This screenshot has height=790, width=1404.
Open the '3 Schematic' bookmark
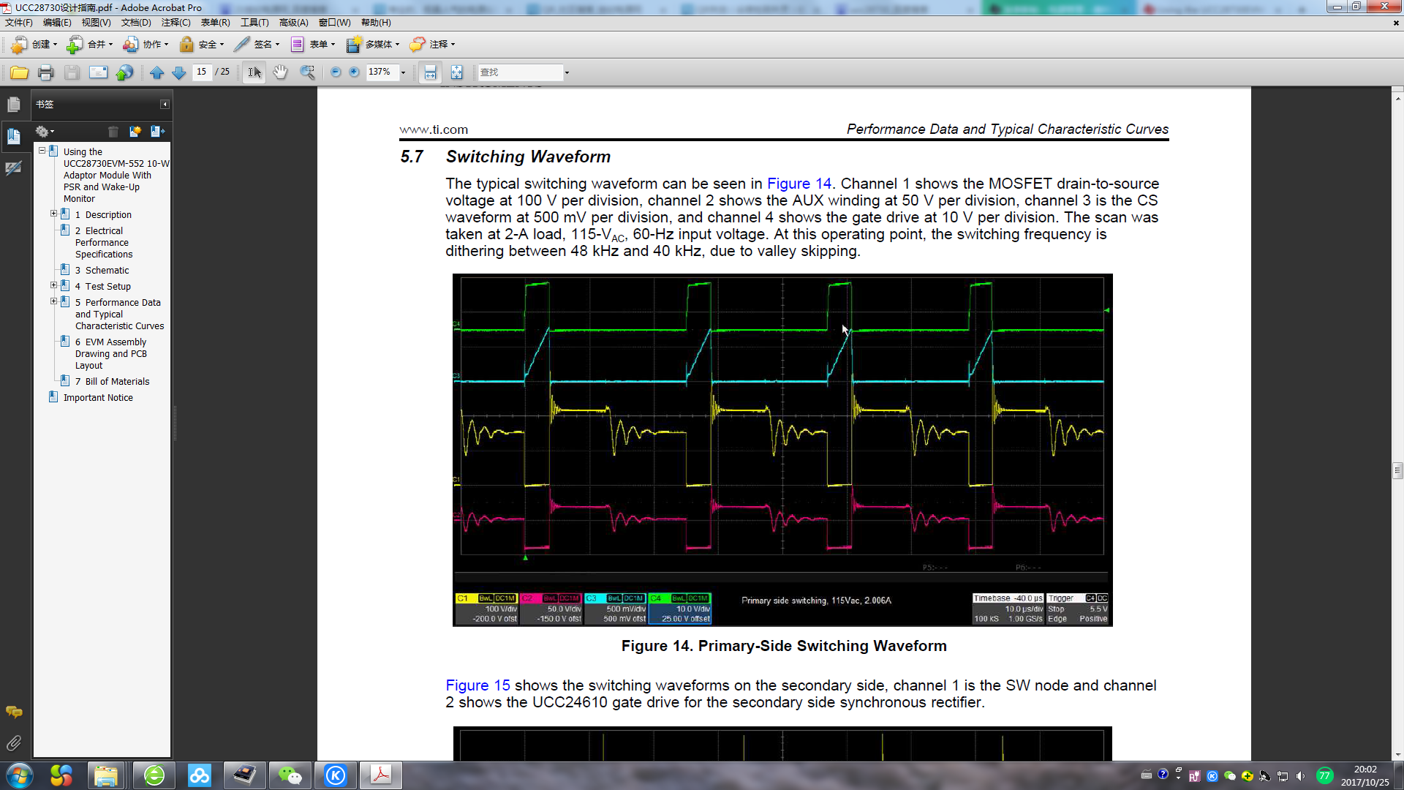coord(107,271)
